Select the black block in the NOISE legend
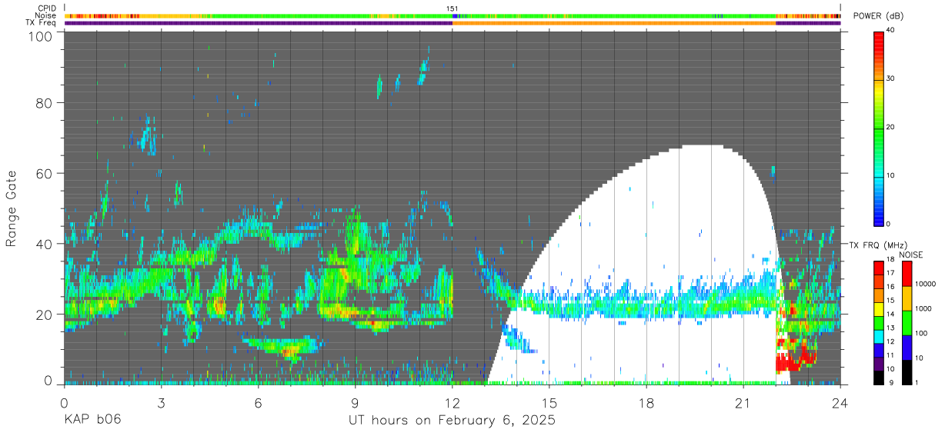945x436 pixels. 907,372
